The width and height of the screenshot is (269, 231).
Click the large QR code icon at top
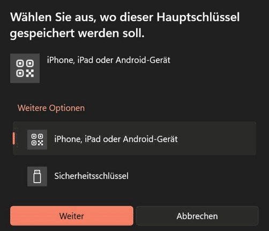click(25, 68)
